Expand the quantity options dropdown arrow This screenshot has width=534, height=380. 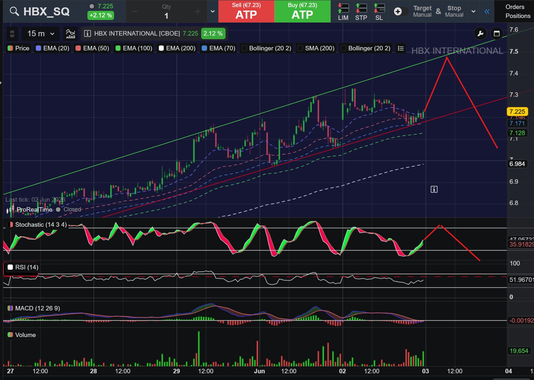(213, 12)
